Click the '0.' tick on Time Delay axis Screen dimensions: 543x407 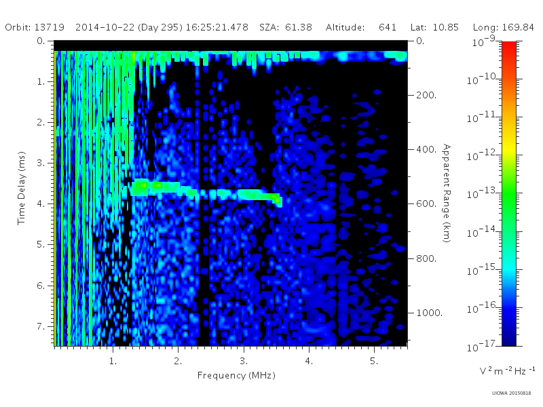point(41,41)
